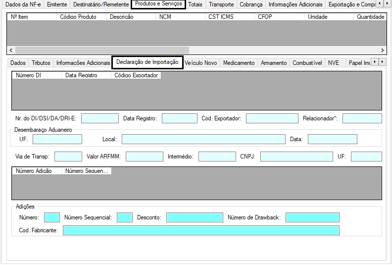The width and height of the screenshot is (392, 265).
Task: Switch to the Armamento sub-tab
Action: pyautogui.click(x=274, y=63)
